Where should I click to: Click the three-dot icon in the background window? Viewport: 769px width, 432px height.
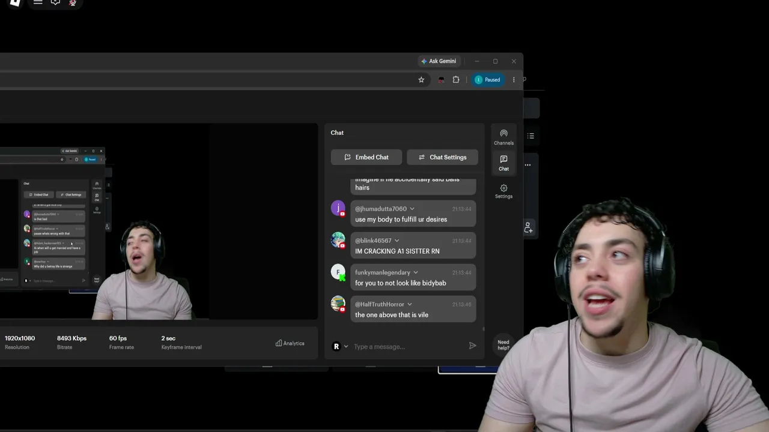pyautogui.click(x=527, y=165)
